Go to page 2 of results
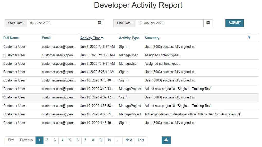The image size is (262, 147). coord(47,140)
